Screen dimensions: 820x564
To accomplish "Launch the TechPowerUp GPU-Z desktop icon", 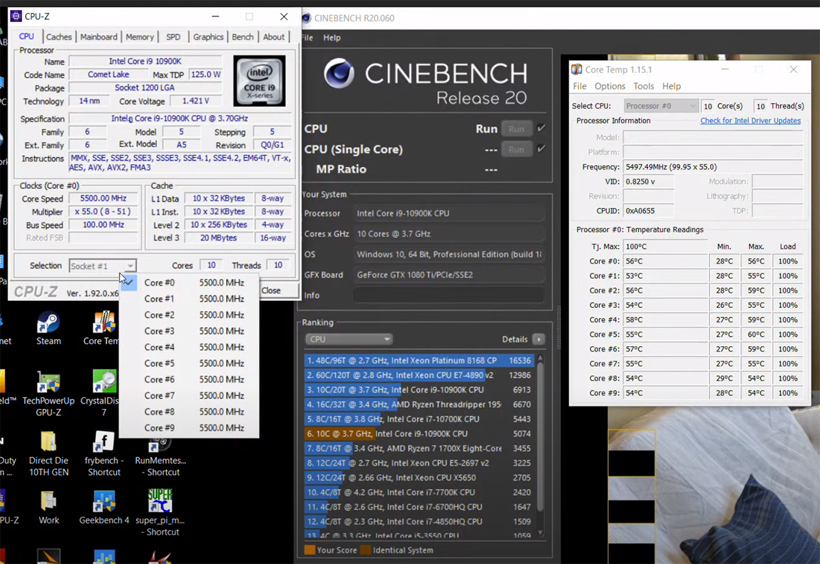I will point(49,393).
